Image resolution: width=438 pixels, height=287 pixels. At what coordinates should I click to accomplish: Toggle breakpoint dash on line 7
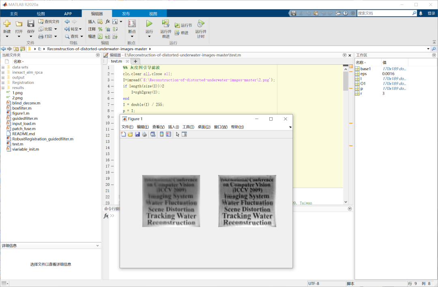click(113, 104)
